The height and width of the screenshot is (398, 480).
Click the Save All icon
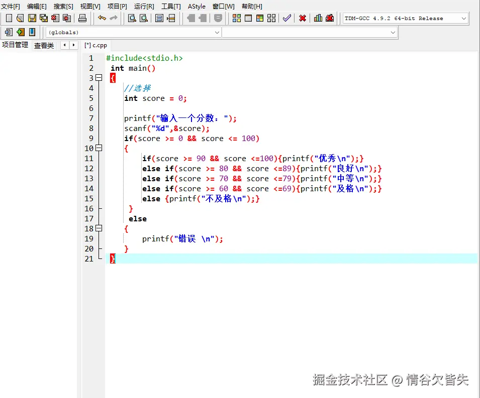pos(43,19)
